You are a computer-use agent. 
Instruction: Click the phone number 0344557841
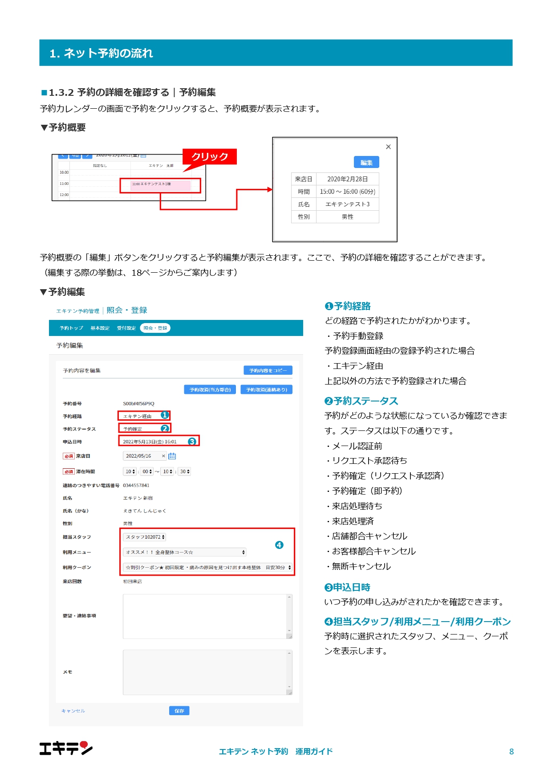click(136, 485)
